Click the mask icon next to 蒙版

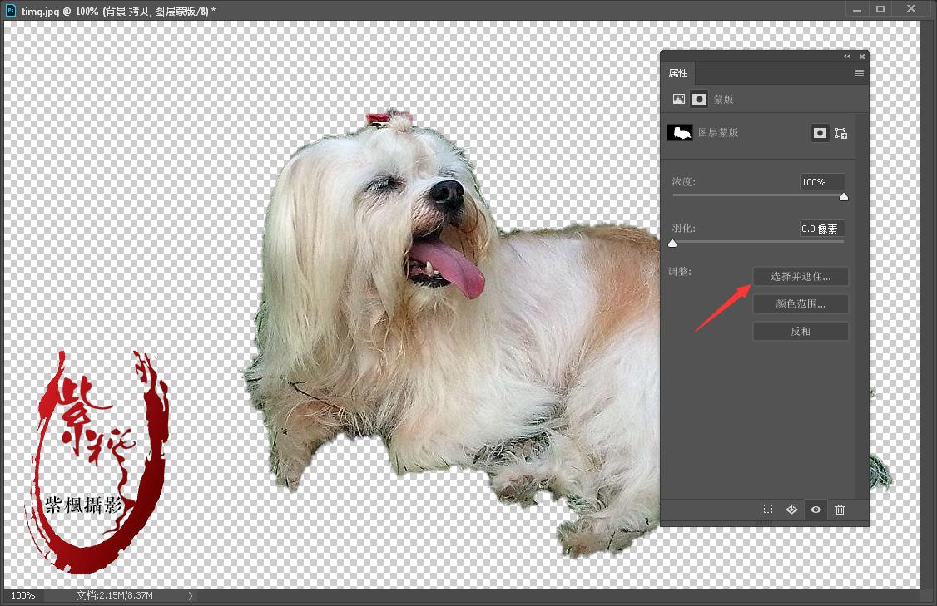[x=700, y=99]
